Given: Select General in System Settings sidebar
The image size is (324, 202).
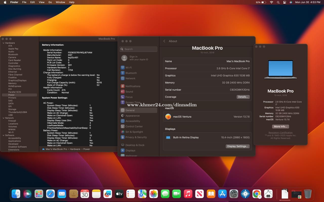Looking at the screenshot, I should tap(138, 110).
